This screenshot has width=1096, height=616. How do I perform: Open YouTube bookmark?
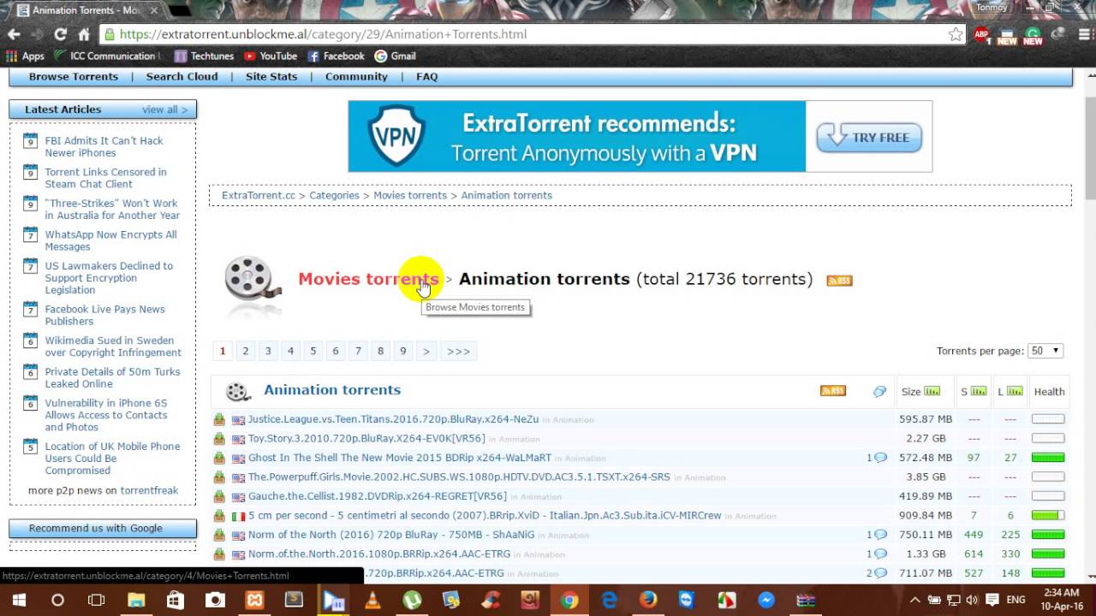(271, 56)
